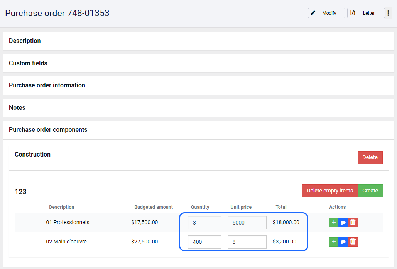Screen dimensions: 397x269
Task: Edit unit price field for 01 Professionnels
Action: point(247,223)
